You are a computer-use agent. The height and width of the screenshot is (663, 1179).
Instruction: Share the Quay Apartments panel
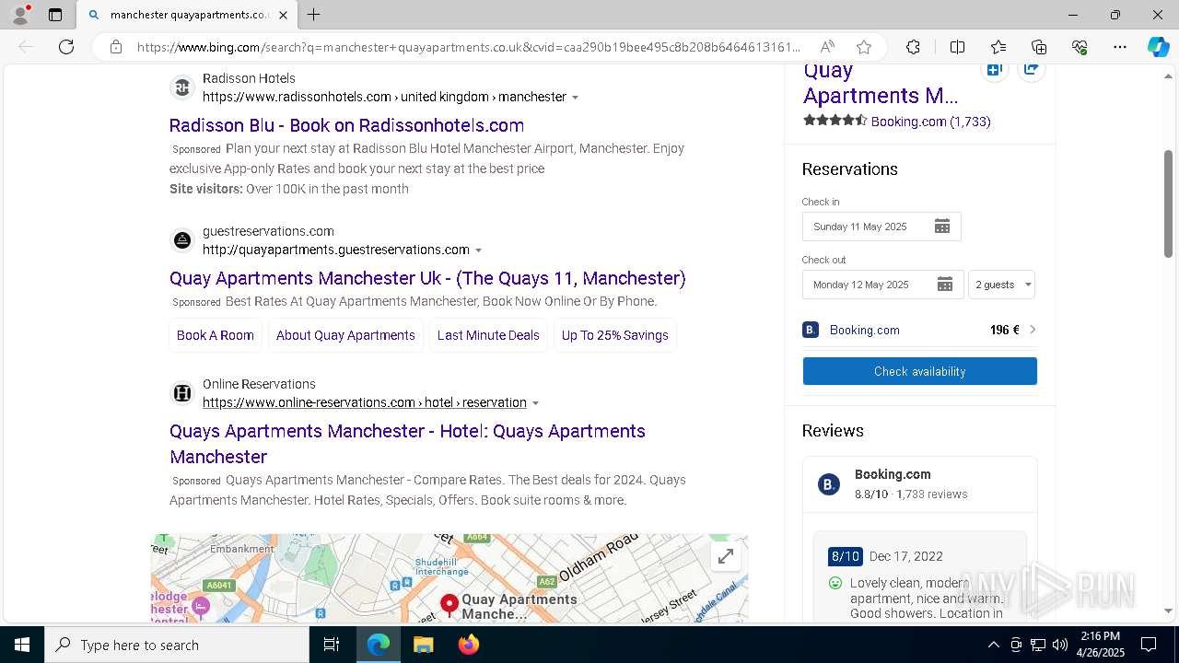[1032, 70]
